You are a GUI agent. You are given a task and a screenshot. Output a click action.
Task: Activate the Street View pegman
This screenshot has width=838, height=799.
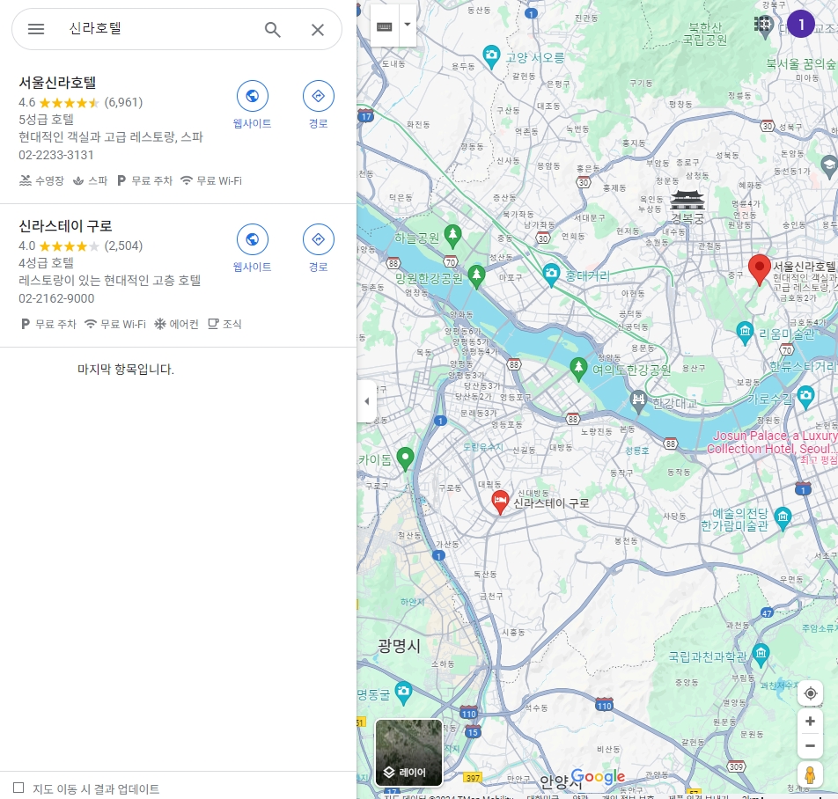click(810, 774)
